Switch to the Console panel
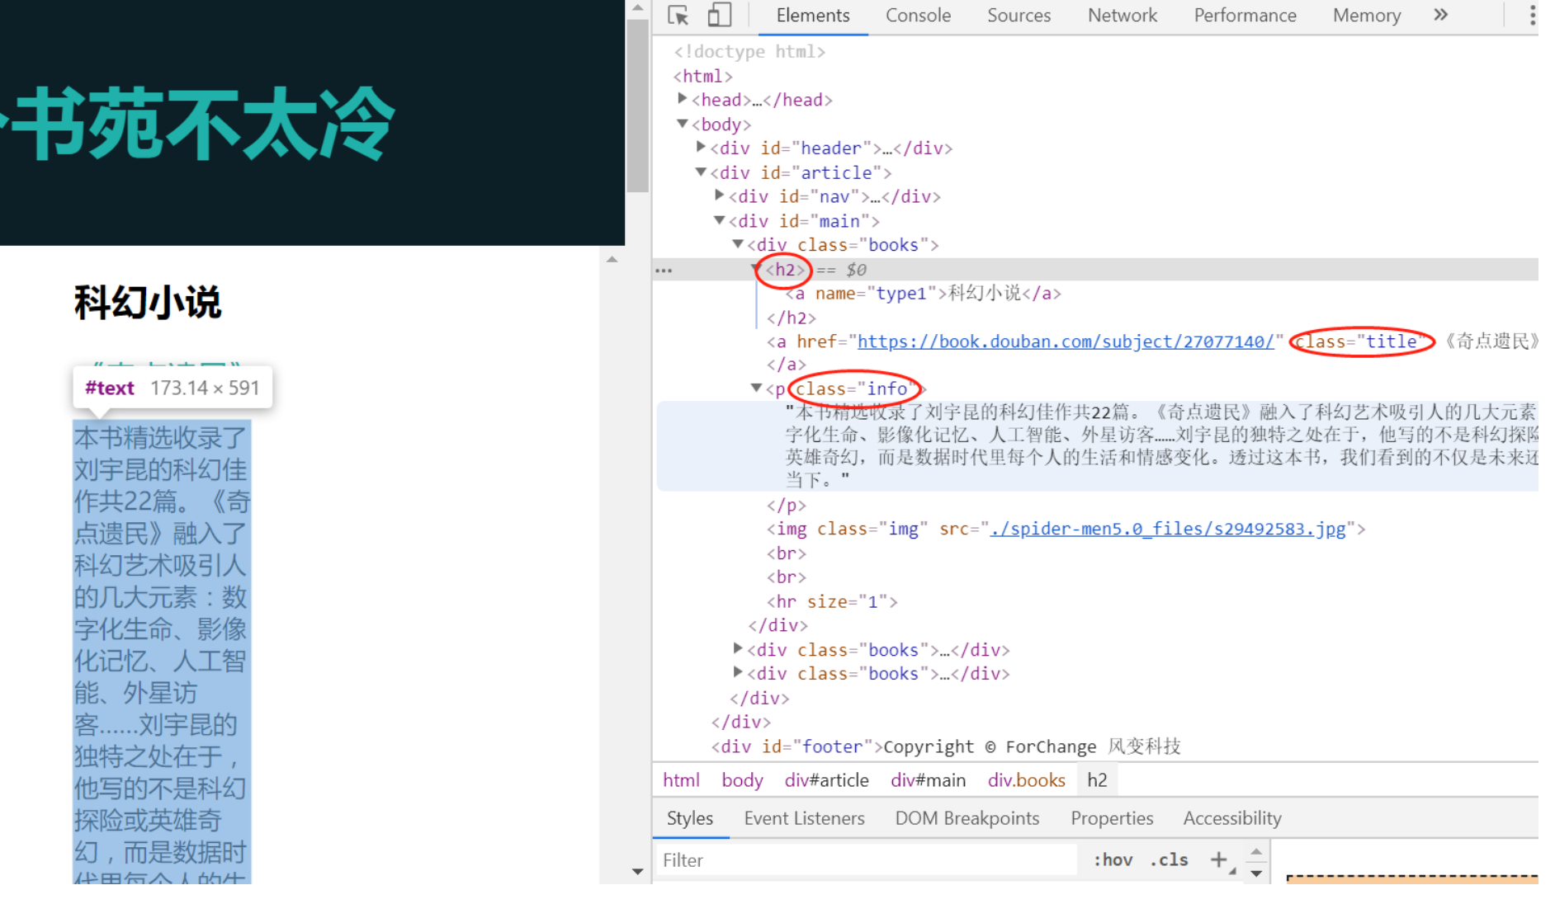Image resolution: width=1555 pixels, height=904 pixels. click(x=918, y=15)
